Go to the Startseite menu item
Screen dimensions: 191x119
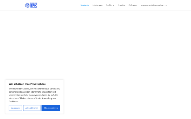coord(85,5)
